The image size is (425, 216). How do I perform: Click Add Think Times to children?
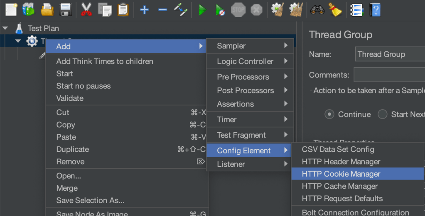105,61
